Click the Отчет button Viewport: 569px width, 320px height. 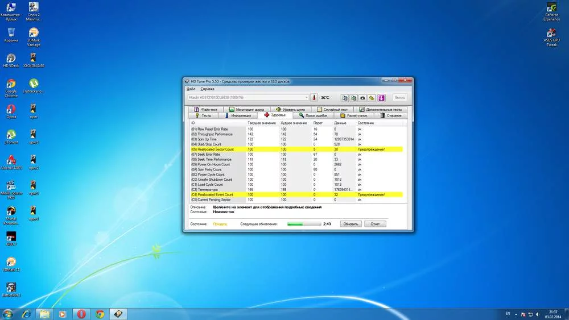tap(375, 224)
